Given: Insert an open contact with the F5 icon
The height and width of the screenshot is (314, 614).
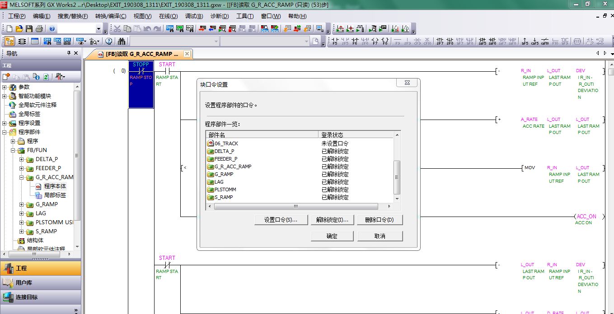Looking at the screenshot, I should (335, 42).
